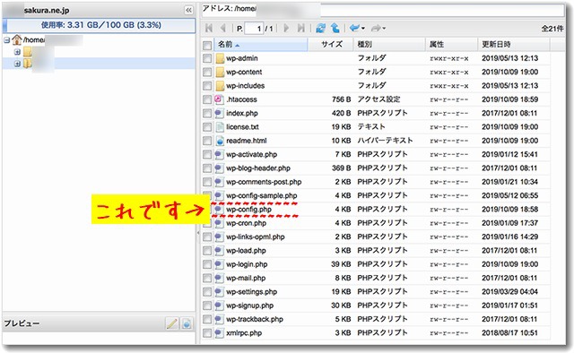This screenshot has height=353, width=574.
Task: Expand the first subfolder in tree
Action: (x=17, y=52)
